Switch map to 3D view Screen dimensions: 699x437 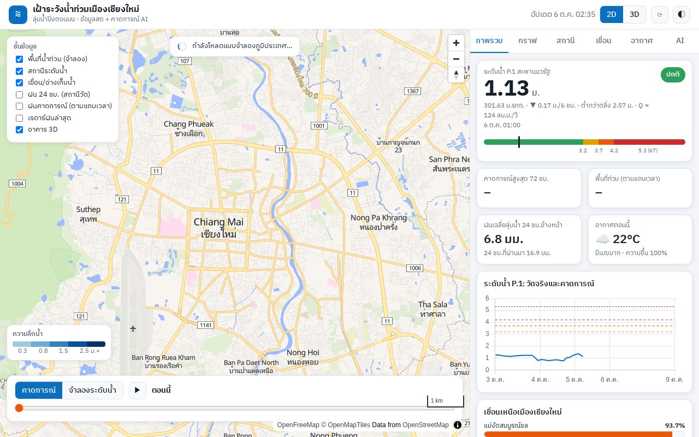coord(635,15)
